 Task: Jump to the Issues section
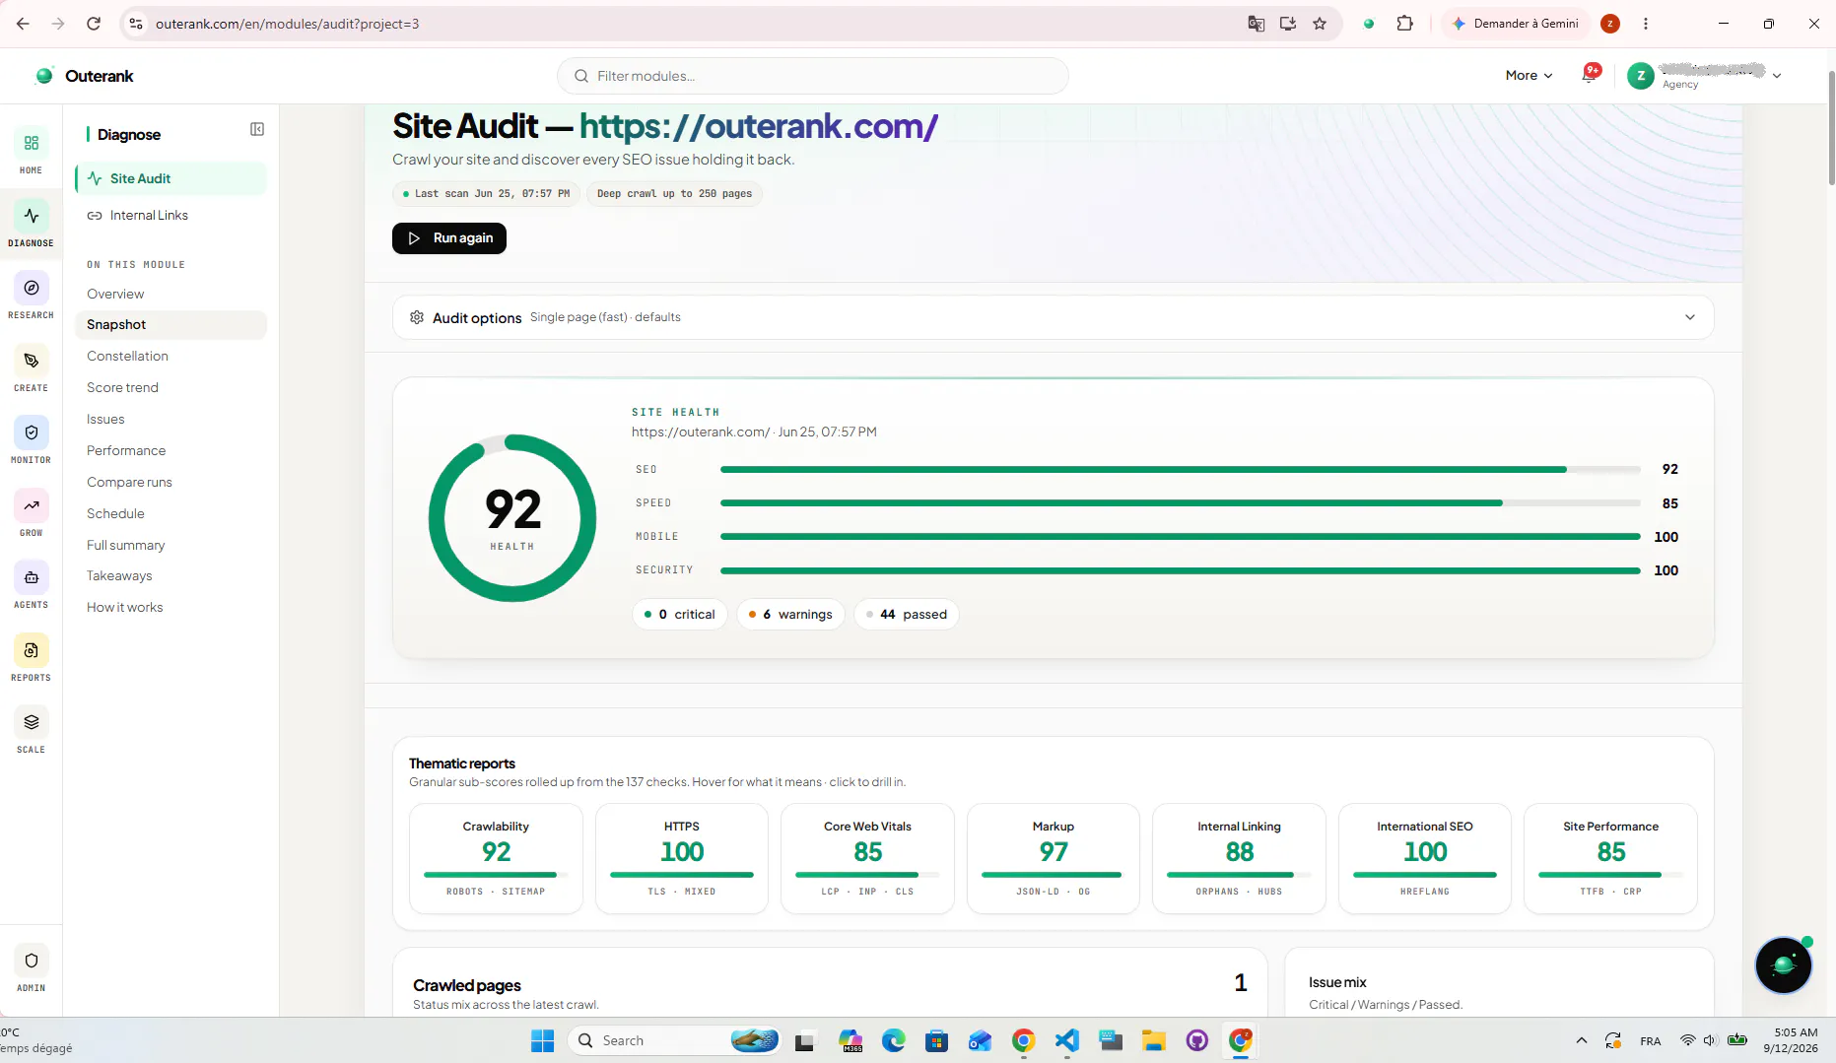tap(105, 420)
